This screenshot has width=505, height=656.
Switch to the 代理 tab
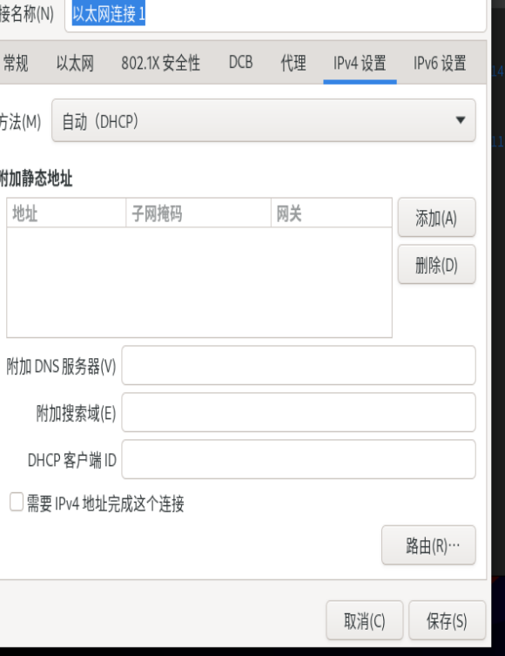293,64
